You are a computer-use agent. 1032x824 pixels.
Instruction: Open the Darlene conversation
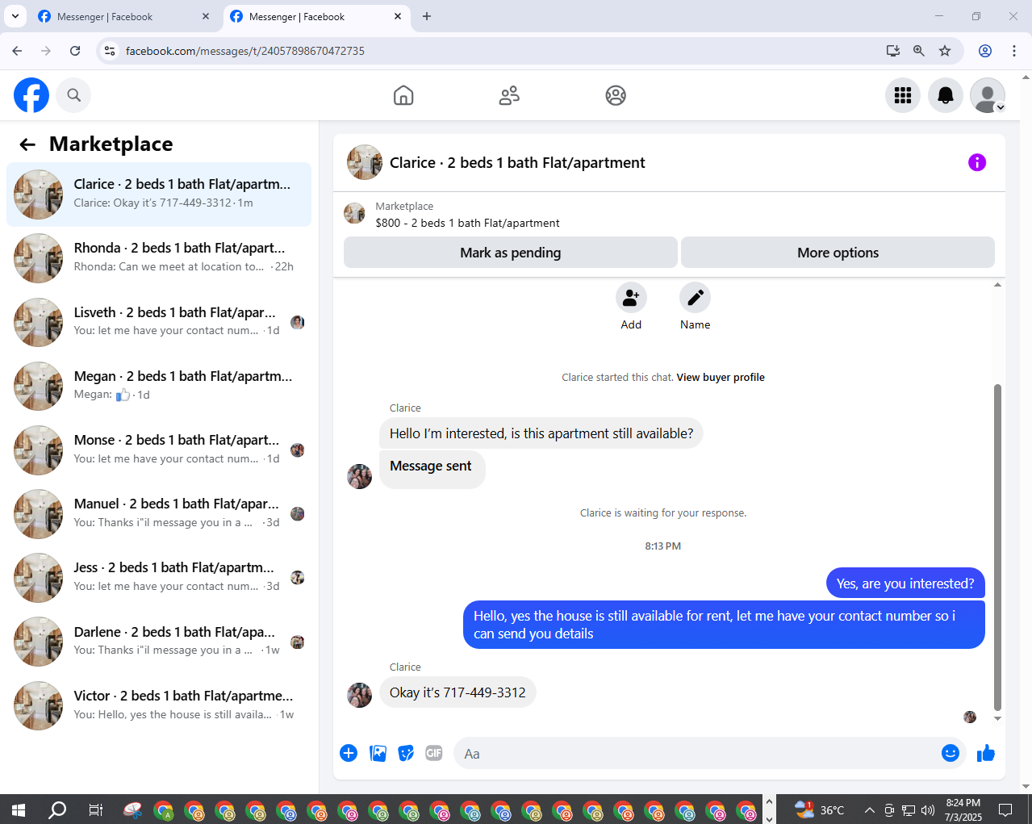pyautogui.click(x=159, y=642)
